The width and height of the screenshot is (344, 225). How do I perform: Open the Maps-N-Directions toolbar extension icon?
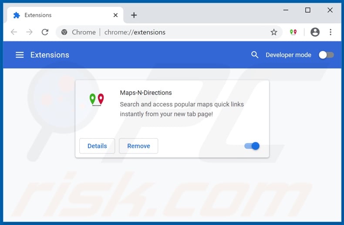point(293,32)
